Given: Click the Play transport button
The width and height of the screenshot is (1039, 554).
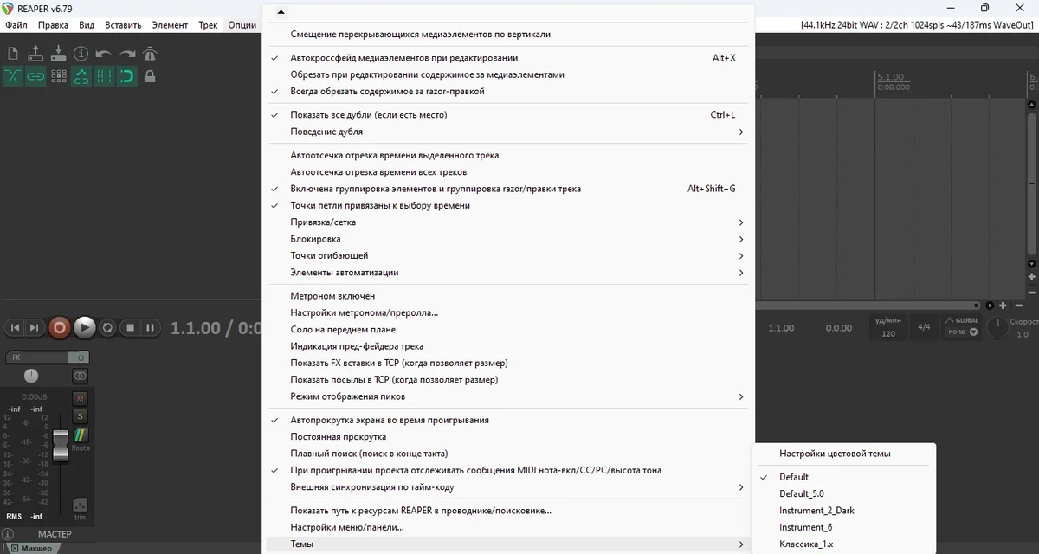Looking at the screenshot, I should [84, 327].
